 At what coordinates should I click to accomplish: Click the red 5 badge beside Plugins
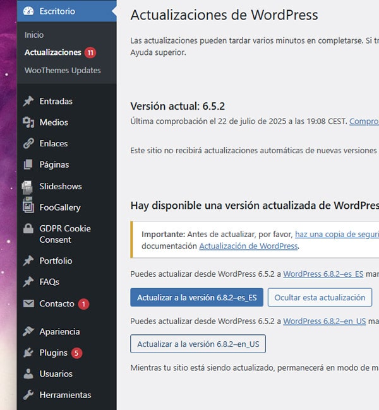click(x=76, y=353)
